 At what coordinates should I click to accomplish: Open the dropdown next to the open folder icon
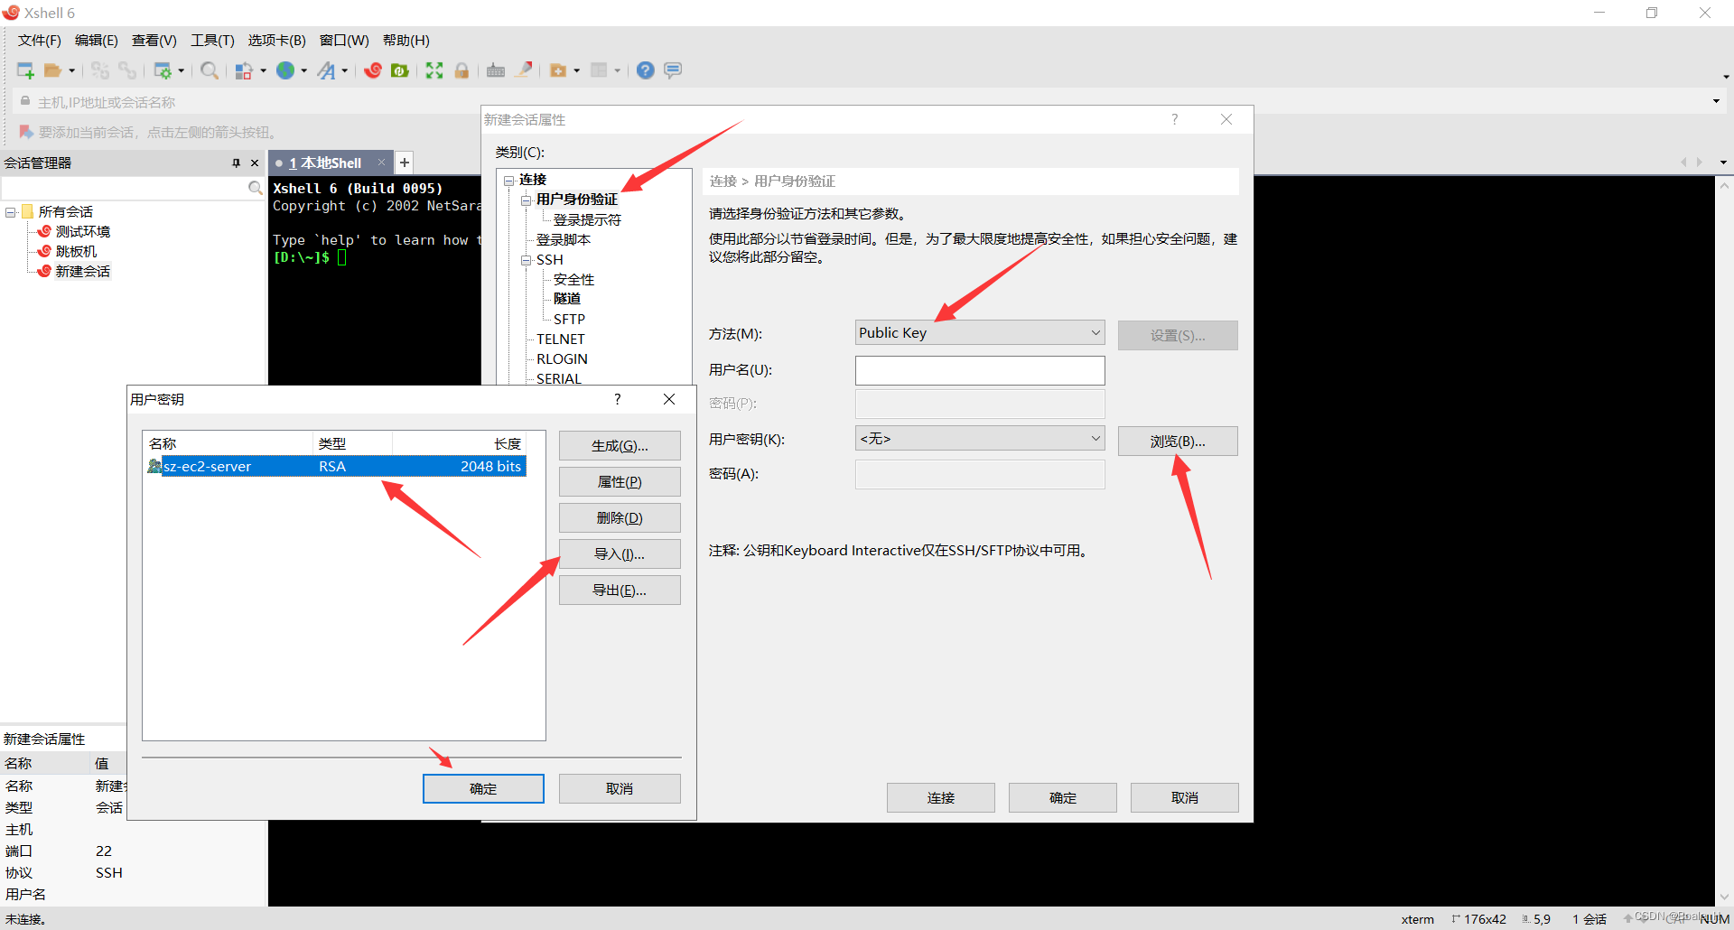coord(71,70)
